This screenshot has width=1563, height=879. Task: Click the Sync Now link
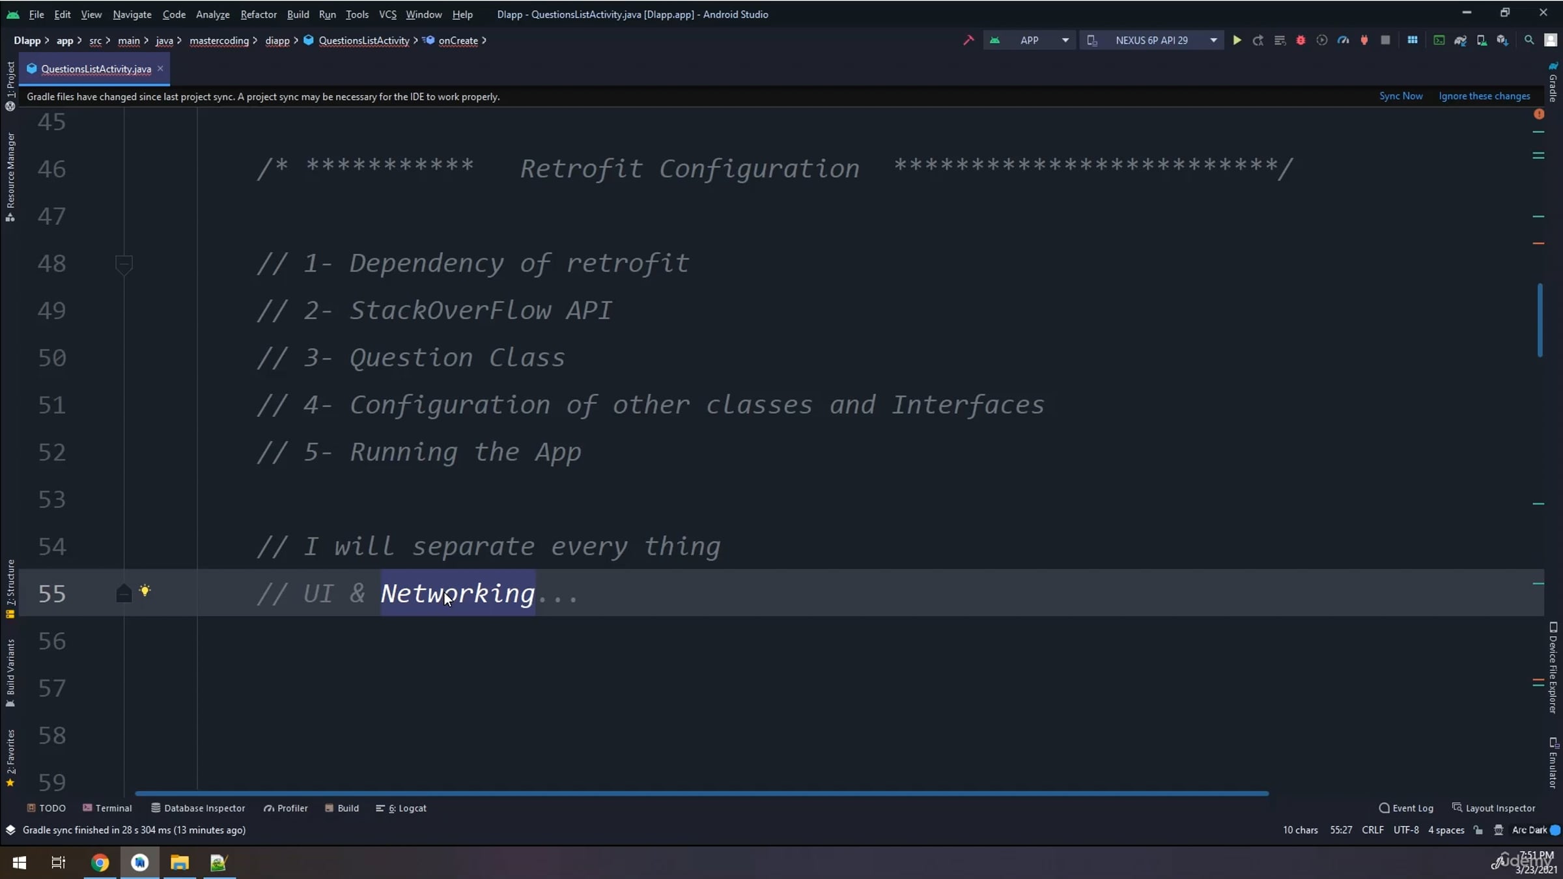pyautogui.click(x=1400, y=96)
